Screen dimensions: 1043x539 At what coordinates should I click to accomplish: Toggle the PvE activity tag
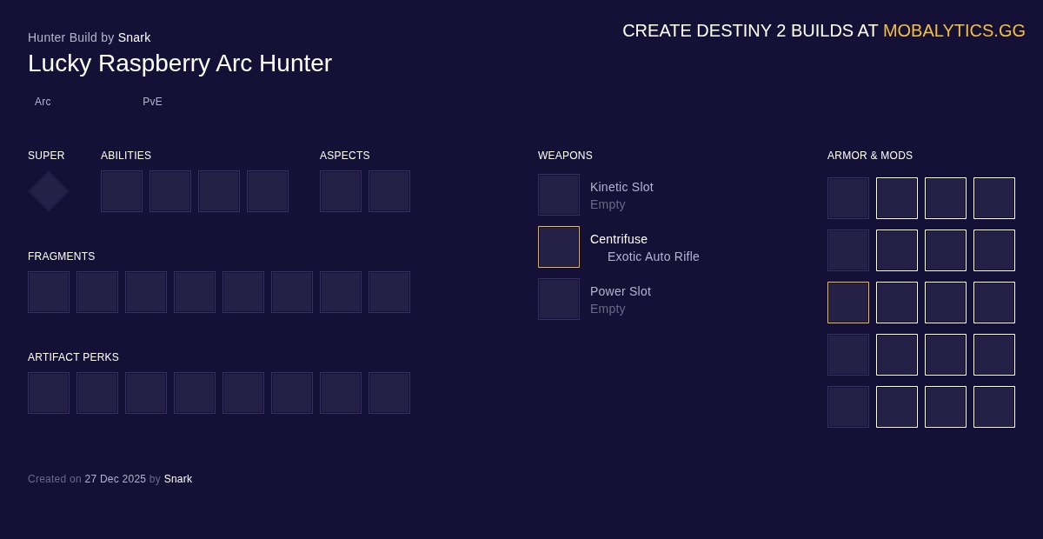(x=152, y=102)
